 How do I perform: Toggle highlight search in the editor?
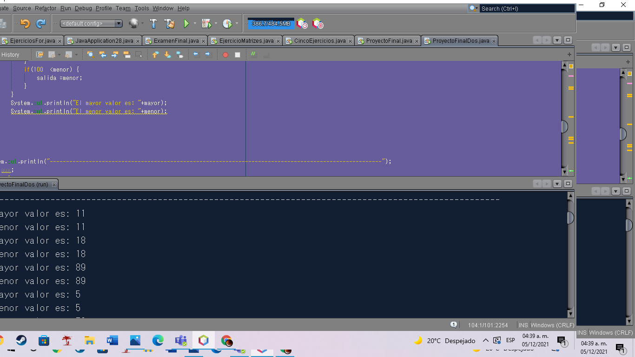click(x=127, y=54)
